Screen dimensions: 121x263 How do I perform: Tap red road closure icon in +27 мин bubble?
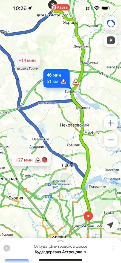tap(44, 160)
